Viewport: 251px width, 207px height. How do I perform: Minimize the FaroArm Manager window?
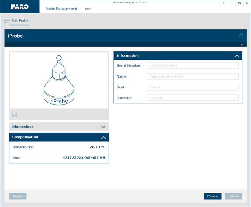[x=231, y=3]
